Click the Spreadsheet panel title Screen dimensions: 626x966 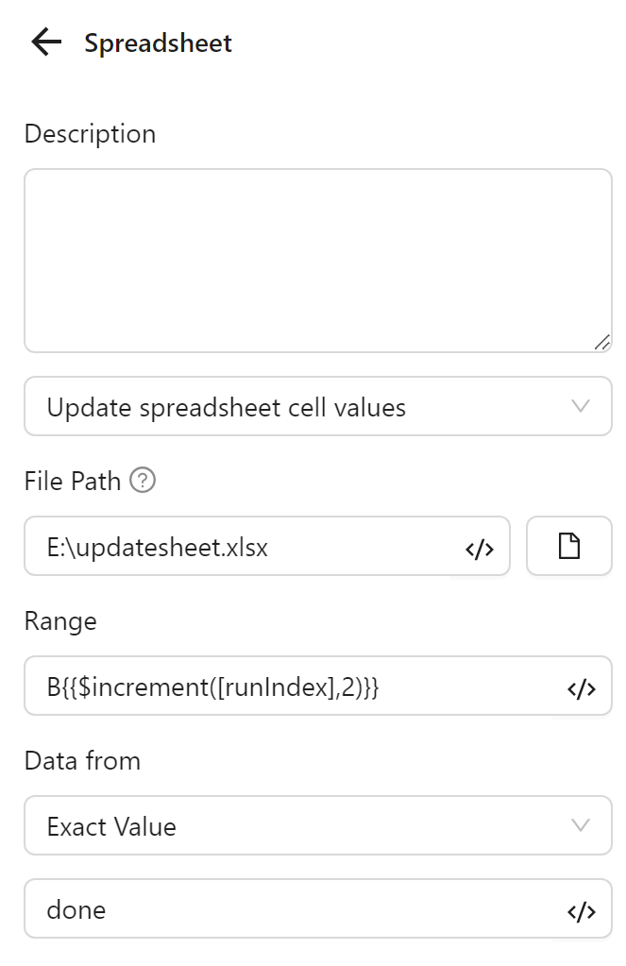158,43
